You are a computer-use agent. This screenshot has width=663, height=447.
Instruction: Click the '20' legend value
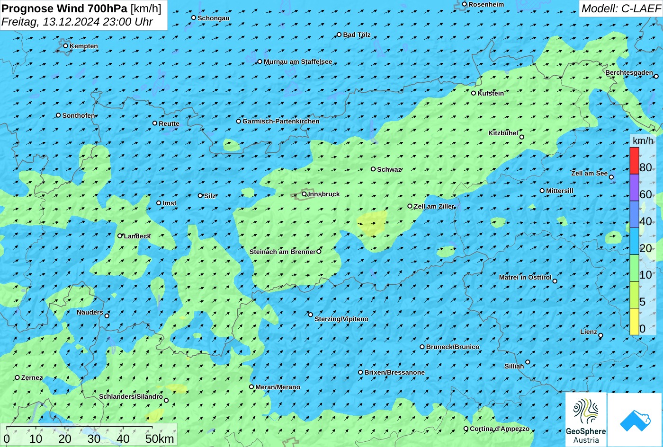click(645, 248)
